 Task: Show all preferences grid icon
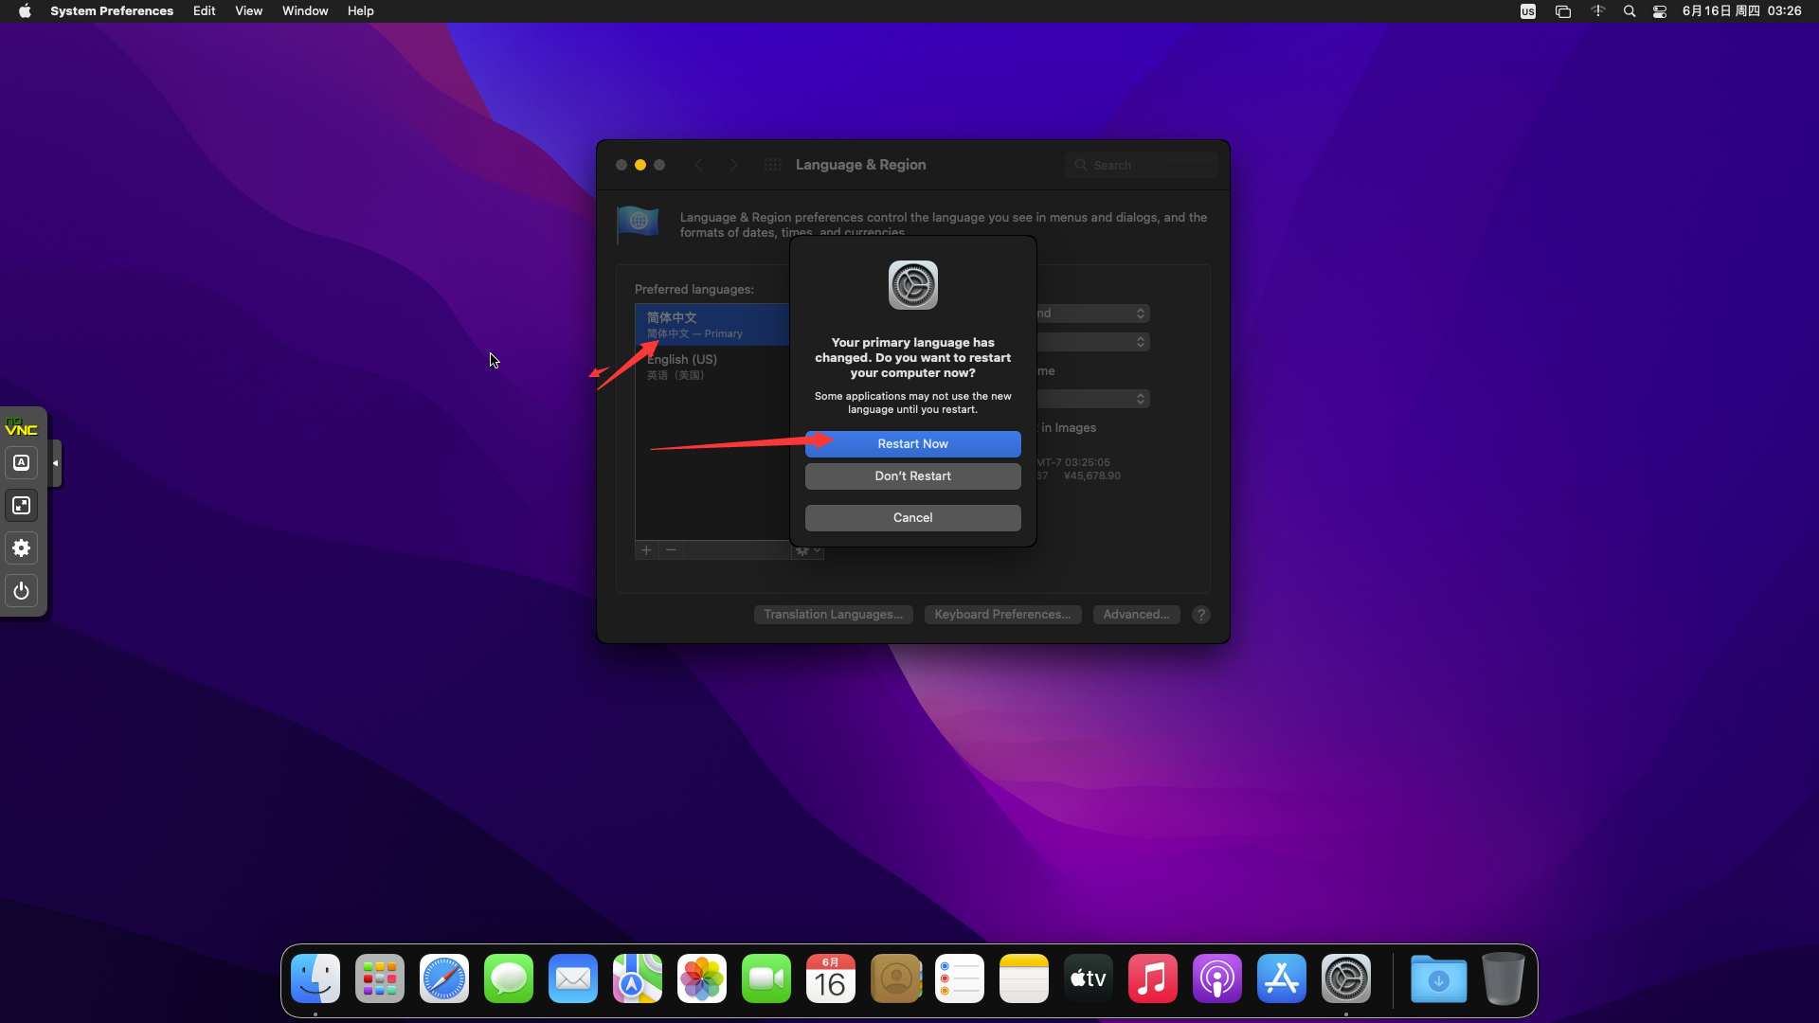click(x=773, y=165)
